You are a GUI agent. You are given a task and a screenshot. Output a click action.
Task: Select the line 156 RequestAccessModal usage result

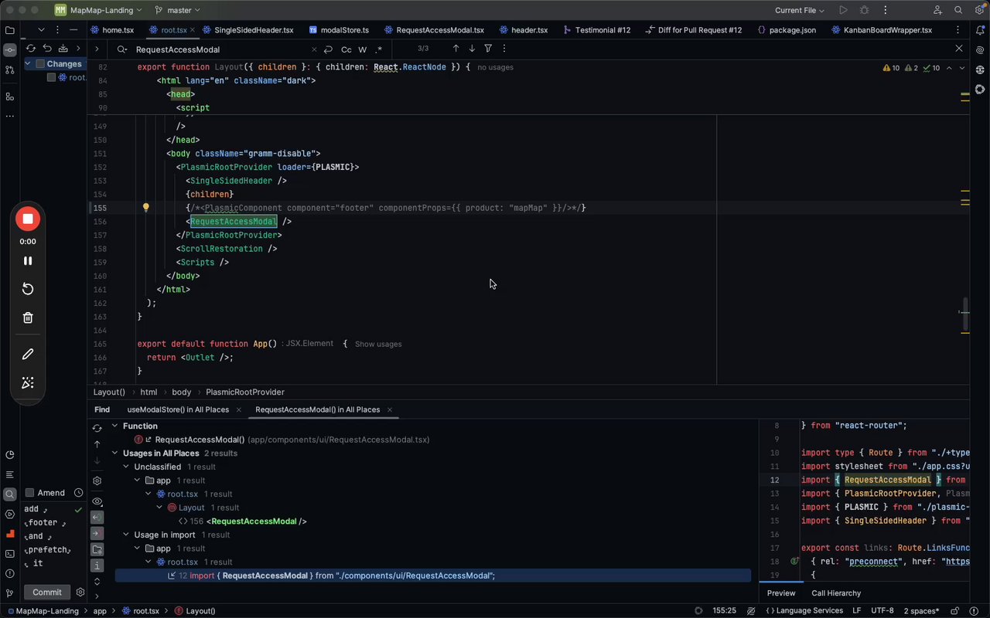tap(242, 521)
